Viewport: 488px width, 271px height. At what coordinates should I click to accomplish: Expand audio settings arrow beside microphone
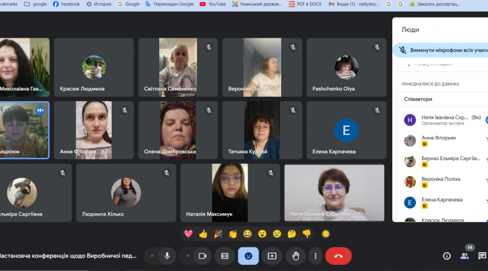click(152, 256)
